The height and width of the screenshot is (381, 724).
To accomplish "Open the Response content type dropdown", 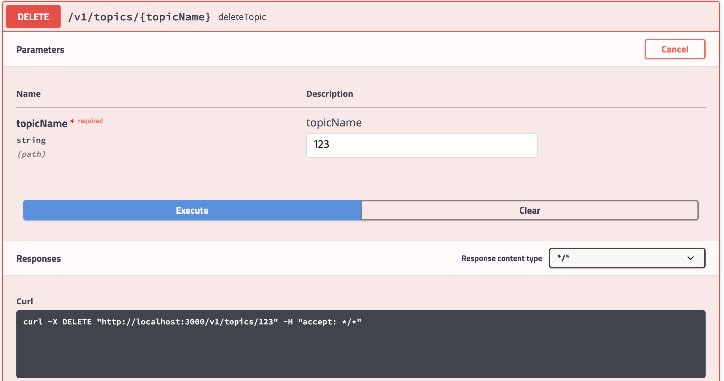I will pyautogui.click(x=627, y=258).
